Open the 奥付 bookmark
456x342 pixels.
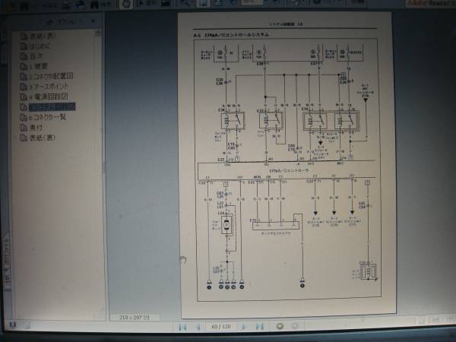pos(36,128)
